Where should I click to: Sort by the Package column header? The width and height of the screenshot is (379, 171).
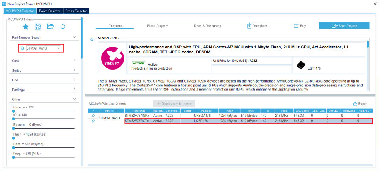pyautogui.click(x=206, y=111)
